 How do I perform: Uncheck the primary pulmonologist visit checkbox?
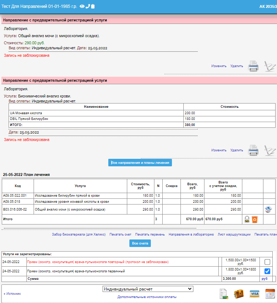(267, 271)
